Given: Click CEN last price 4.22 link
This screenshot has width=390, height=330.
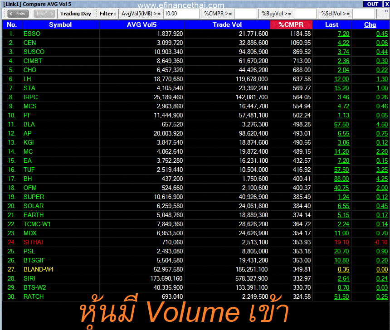Looking at the screenshot, I should point(343,43).
